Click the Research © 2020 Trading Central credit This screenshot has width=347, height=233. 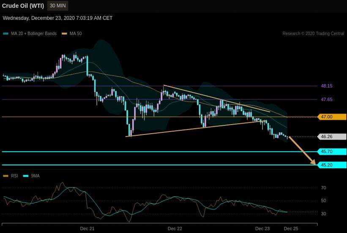coord(313,33)
